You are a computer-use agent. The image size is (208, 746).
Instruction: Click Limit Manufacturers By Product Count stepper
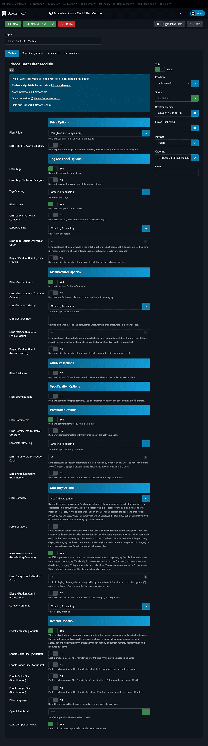point(146,332)
